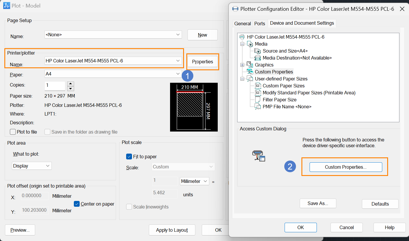Click the units field showing 5.462
Viewport: 409px width, 241px height.
(165, 194)
